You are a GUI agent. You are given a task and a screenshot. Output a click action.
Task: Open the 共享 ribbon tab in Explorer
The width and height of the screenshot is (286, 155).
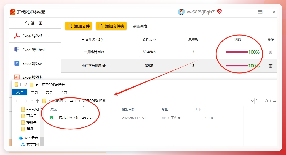(x=49, y=92)
